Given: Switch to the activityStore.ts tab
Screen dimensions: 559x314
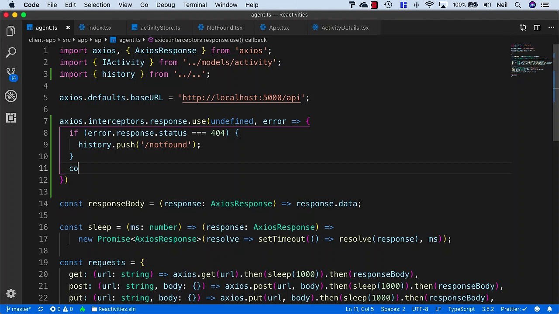Looking at the screenshot, I should 160,27.
